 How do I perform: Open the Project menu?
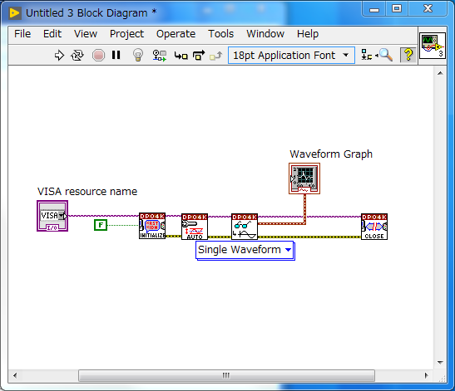(126, 34)
